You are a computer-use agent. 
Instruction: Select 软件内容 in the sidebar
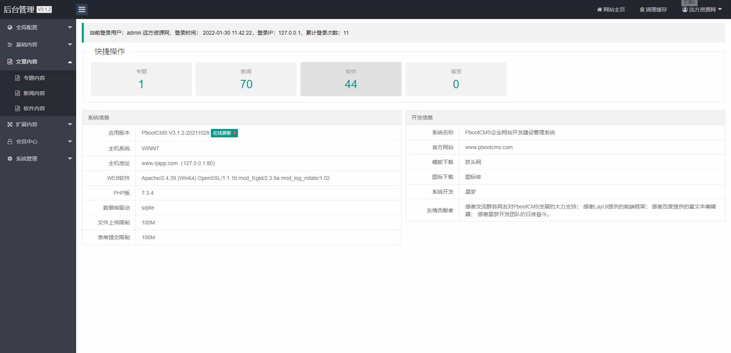pos(34,108)
